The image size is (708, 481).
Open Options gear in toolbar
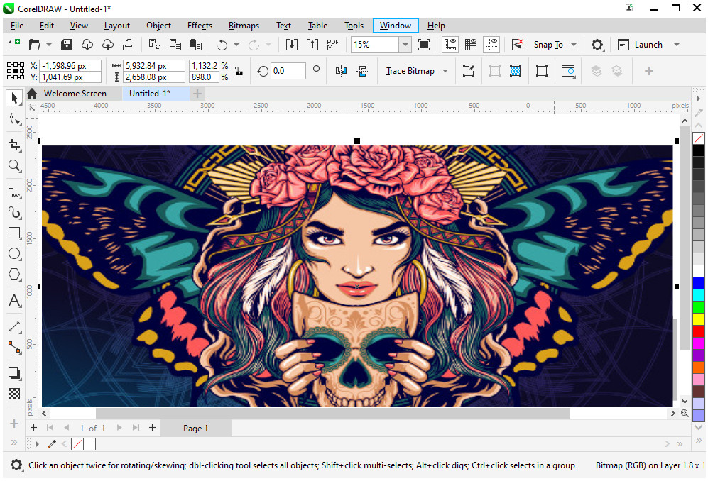(597, 44)
